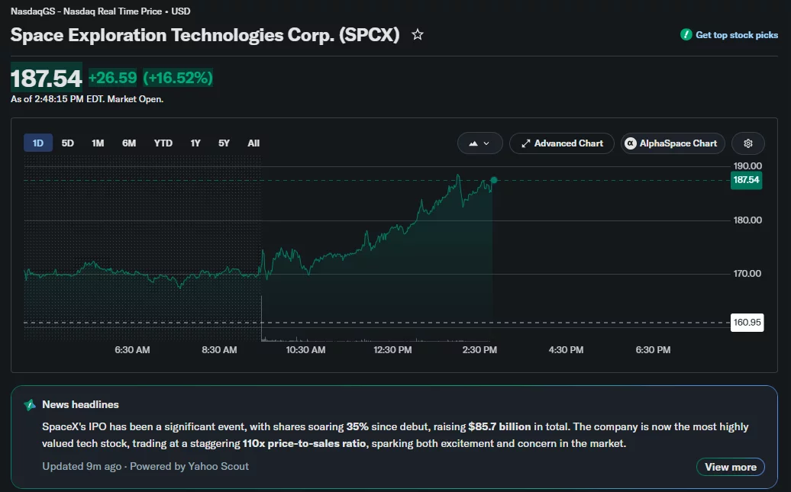Click the 2:30 PM time axis label
The height and width of the screenshot is (492, 791).
pyautogui.click(x=479, y=350)
